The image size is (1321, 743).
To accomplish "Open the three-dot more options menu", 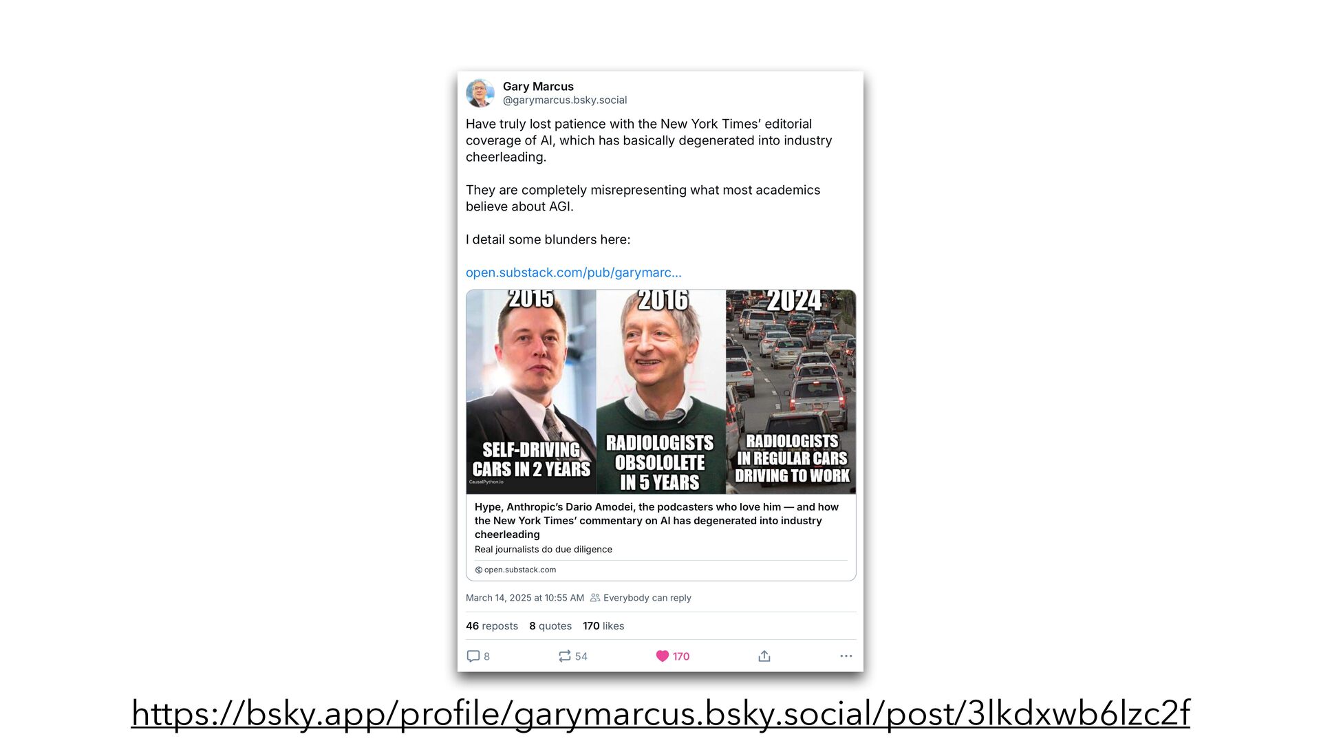I will pos(846,656).
